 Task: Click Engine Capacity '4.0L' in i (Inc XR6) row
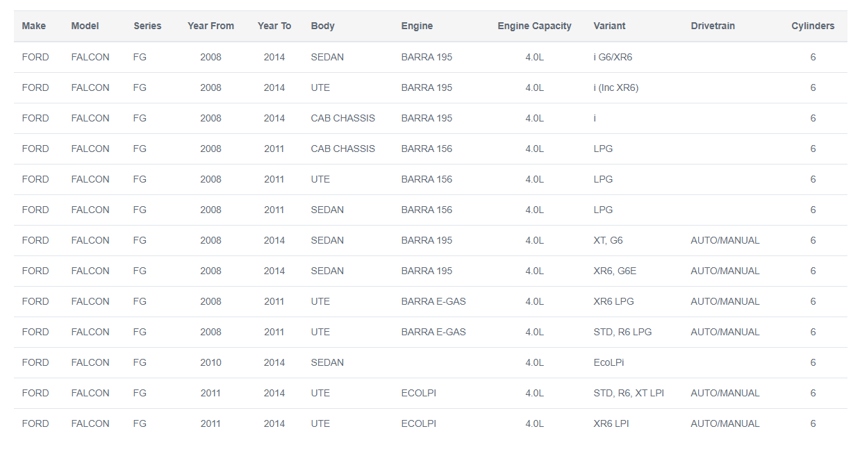tap(534, 87)
